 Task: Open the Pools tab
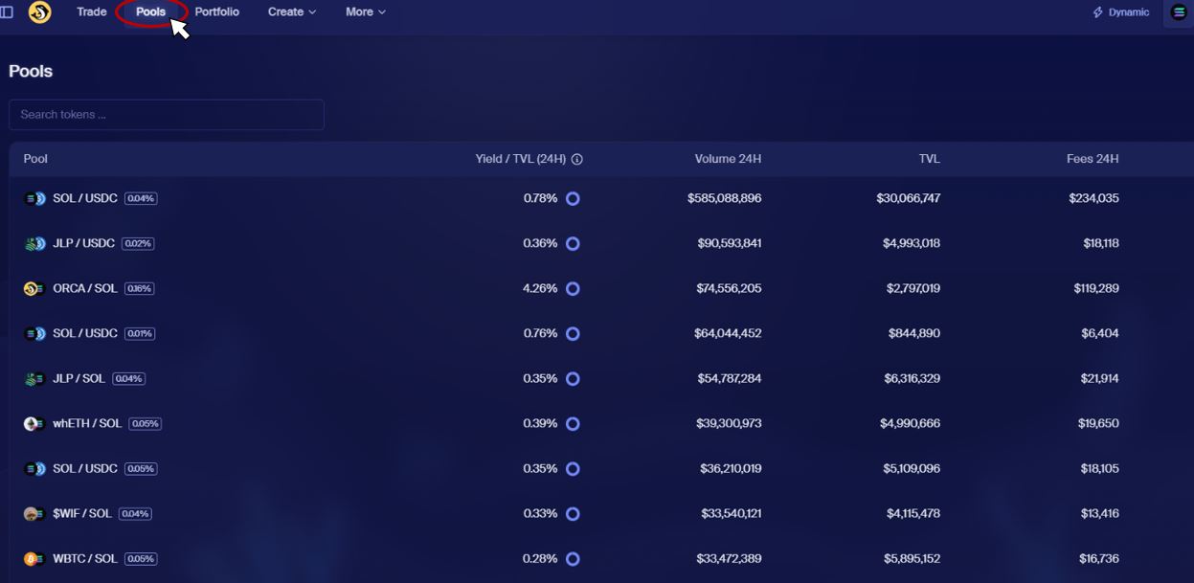pyautogui.click(x=150, y=12)
